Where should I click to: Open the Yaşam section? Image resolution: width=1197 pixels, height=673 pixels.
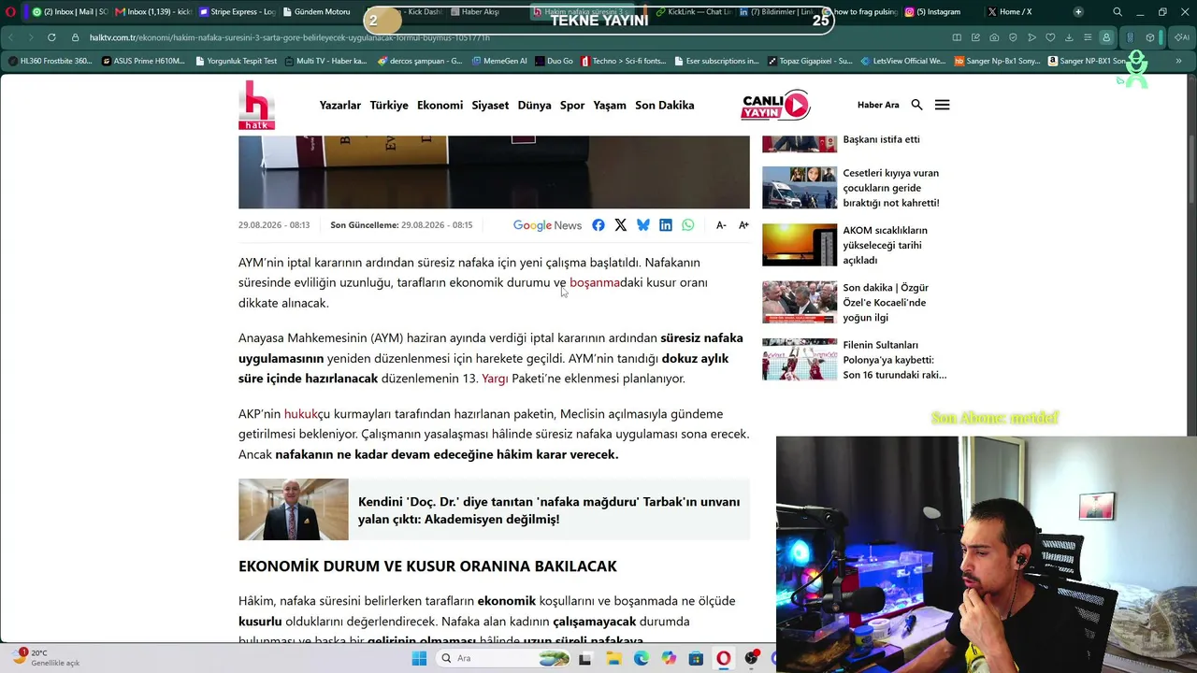(610, 105)
